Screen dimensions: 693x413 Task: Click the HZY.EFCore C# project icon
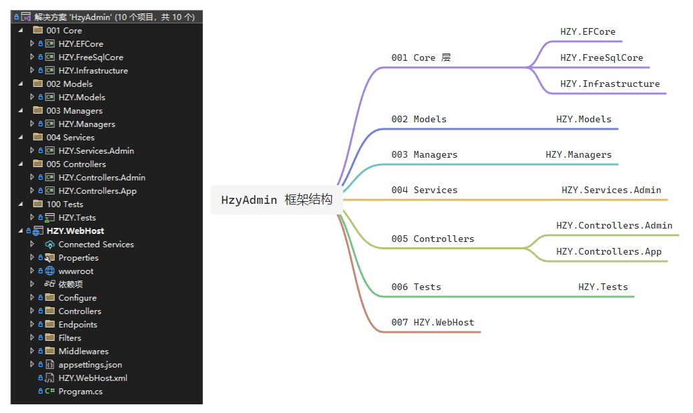tap(49, 44)
